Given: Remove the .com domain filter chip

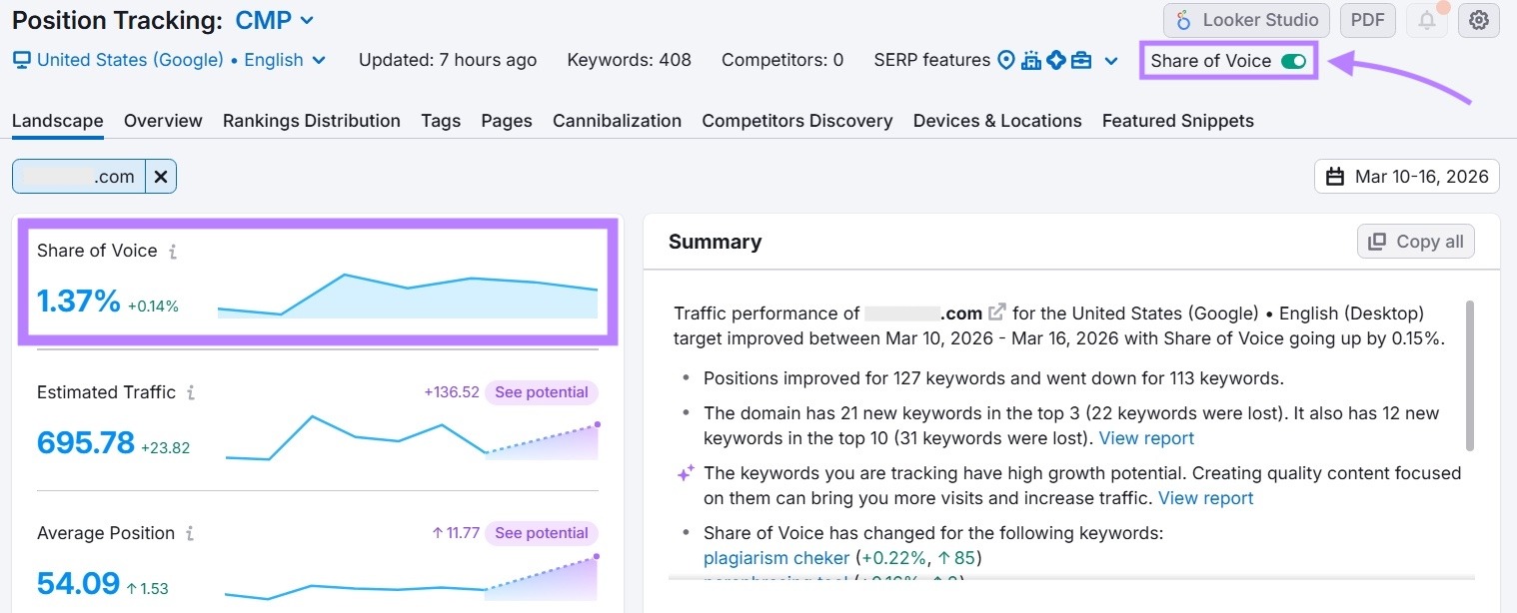Looking at the screenshot, I should tap(161, 176).
